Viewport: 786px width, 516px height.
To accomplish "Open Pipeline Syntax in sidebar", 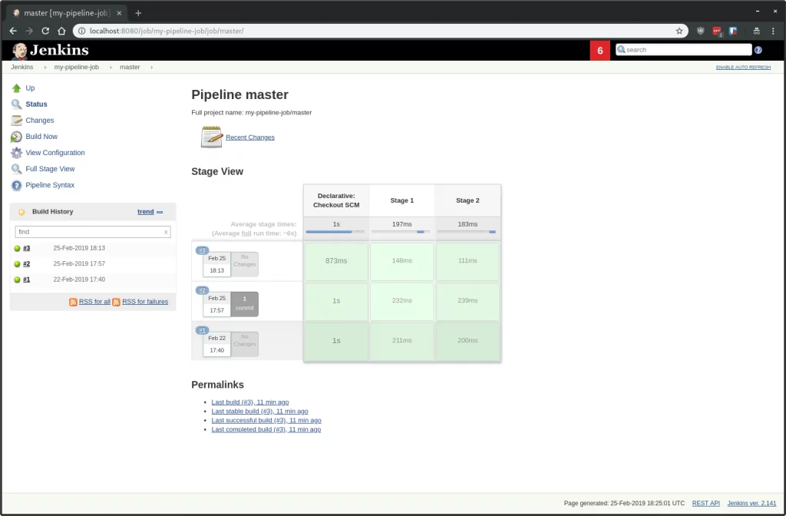I will pyautogui.click(x=50, y=184).
